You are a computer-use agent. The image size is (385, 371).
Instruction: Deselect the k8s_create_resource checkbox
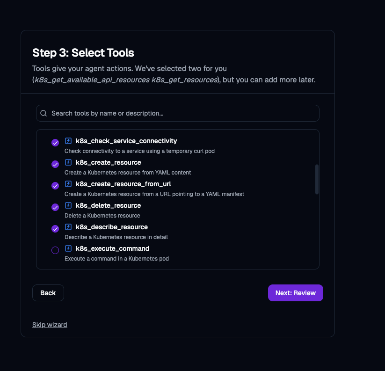[x=55, y=164]
